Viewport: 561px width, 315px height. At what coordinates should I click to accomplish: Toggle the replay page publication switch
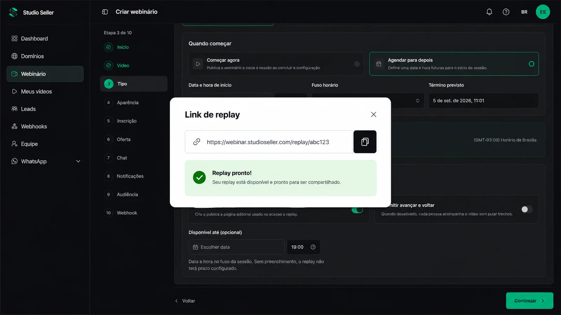pos(357,210)
